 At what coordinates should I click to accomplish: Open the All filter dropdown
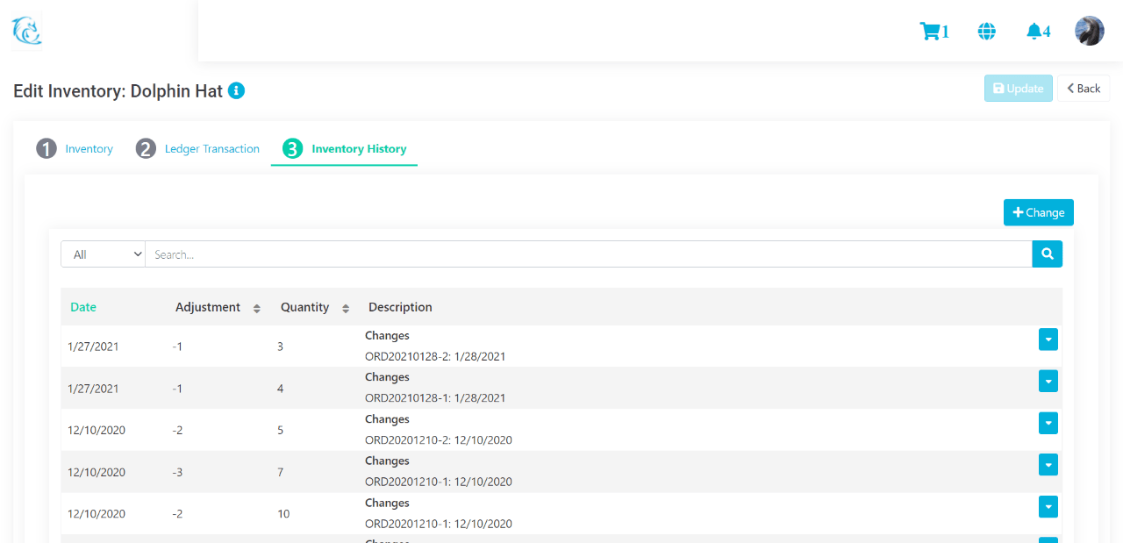point(103,254)
